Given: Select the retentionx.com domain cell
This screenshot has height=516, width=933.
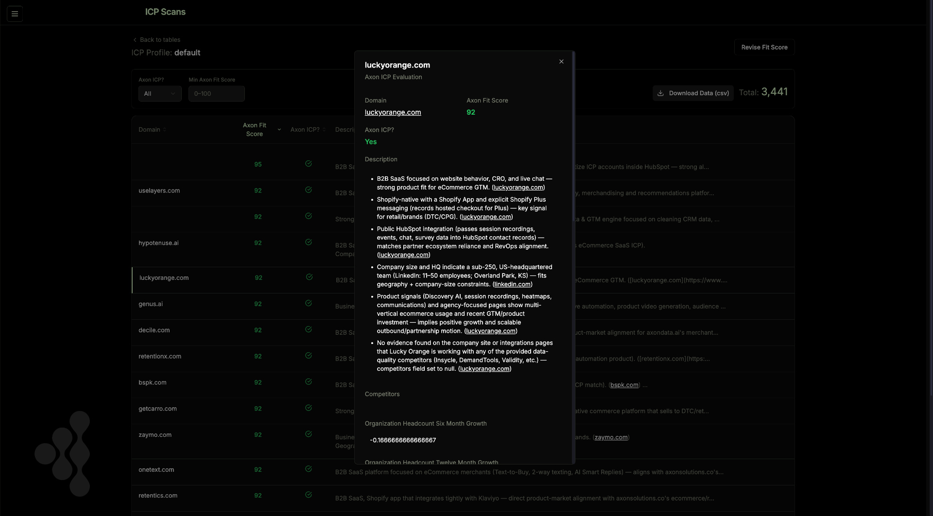Looking at the screenshot, I should pyautogui.click(x=160, y=357).
